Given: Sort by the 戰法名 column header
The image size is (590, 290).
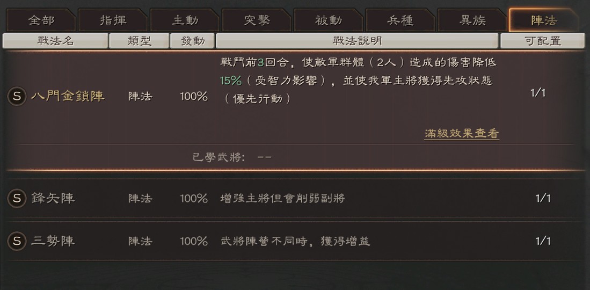Looking at the screenshot, I should pos(55,41).
